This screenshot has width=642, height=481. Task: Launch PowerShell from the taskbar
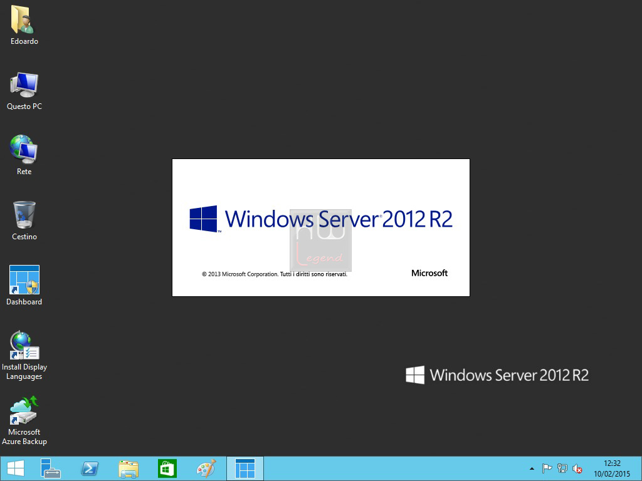pos(90,468)
